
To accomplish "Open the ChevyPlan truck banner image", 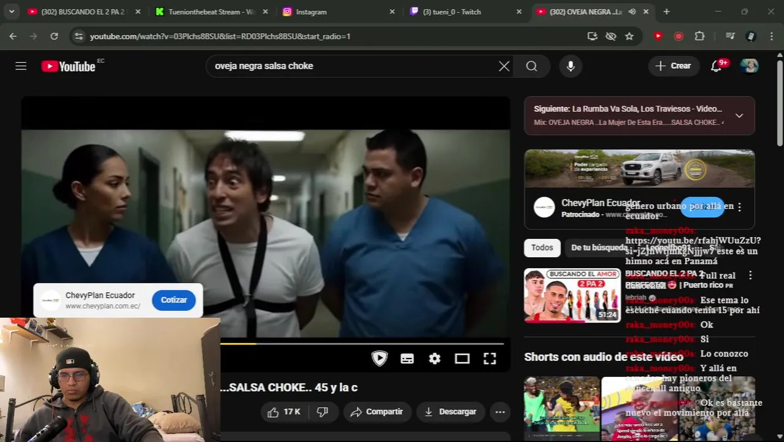I will [639, 169].
